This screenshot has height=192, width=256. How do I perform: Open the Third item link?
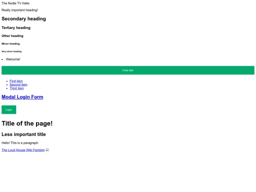click(17, 88)
